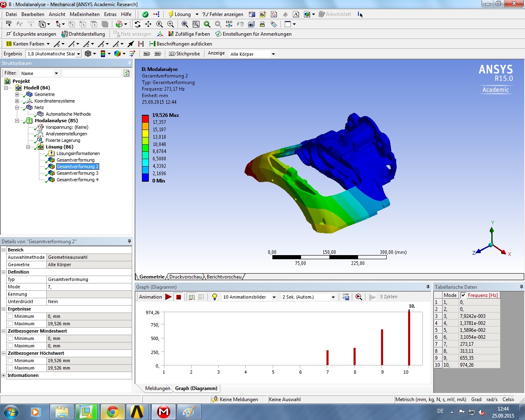The image size is (525, 420).
Task: Toggle the Frequenz [Hz] column checkbox
Action: [x=463, y=295]
